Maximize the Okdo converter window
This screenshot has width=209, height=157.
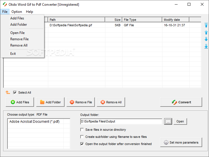pyautogui.click(x=189, y=4)
